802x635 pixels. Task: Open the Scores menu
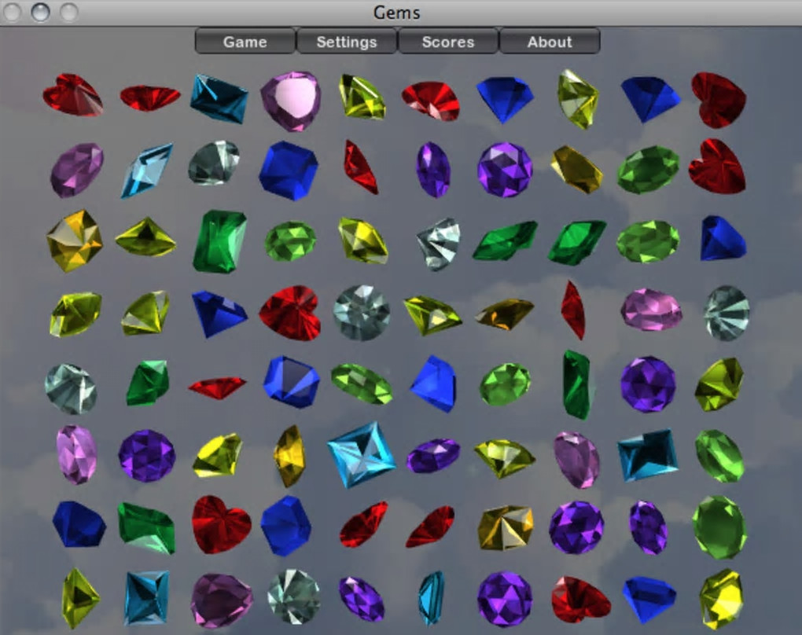(x=448, y=42)
